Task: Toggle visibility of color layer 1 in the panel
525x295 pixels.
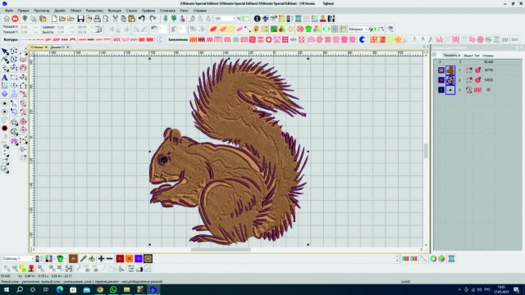Action: (441, 70)
